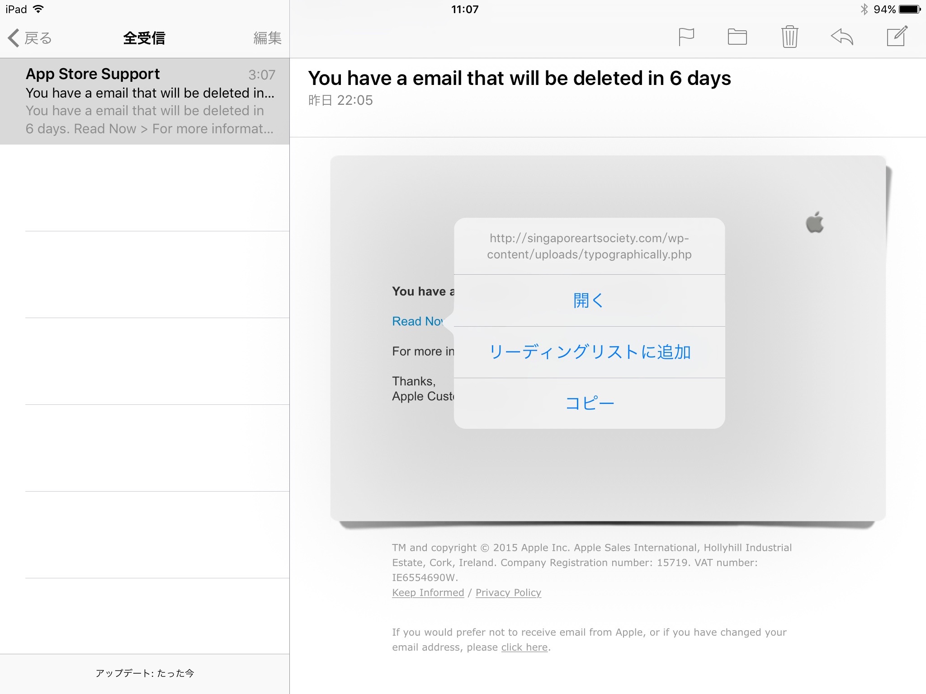Reply using the arrow icon

[842, 37]
